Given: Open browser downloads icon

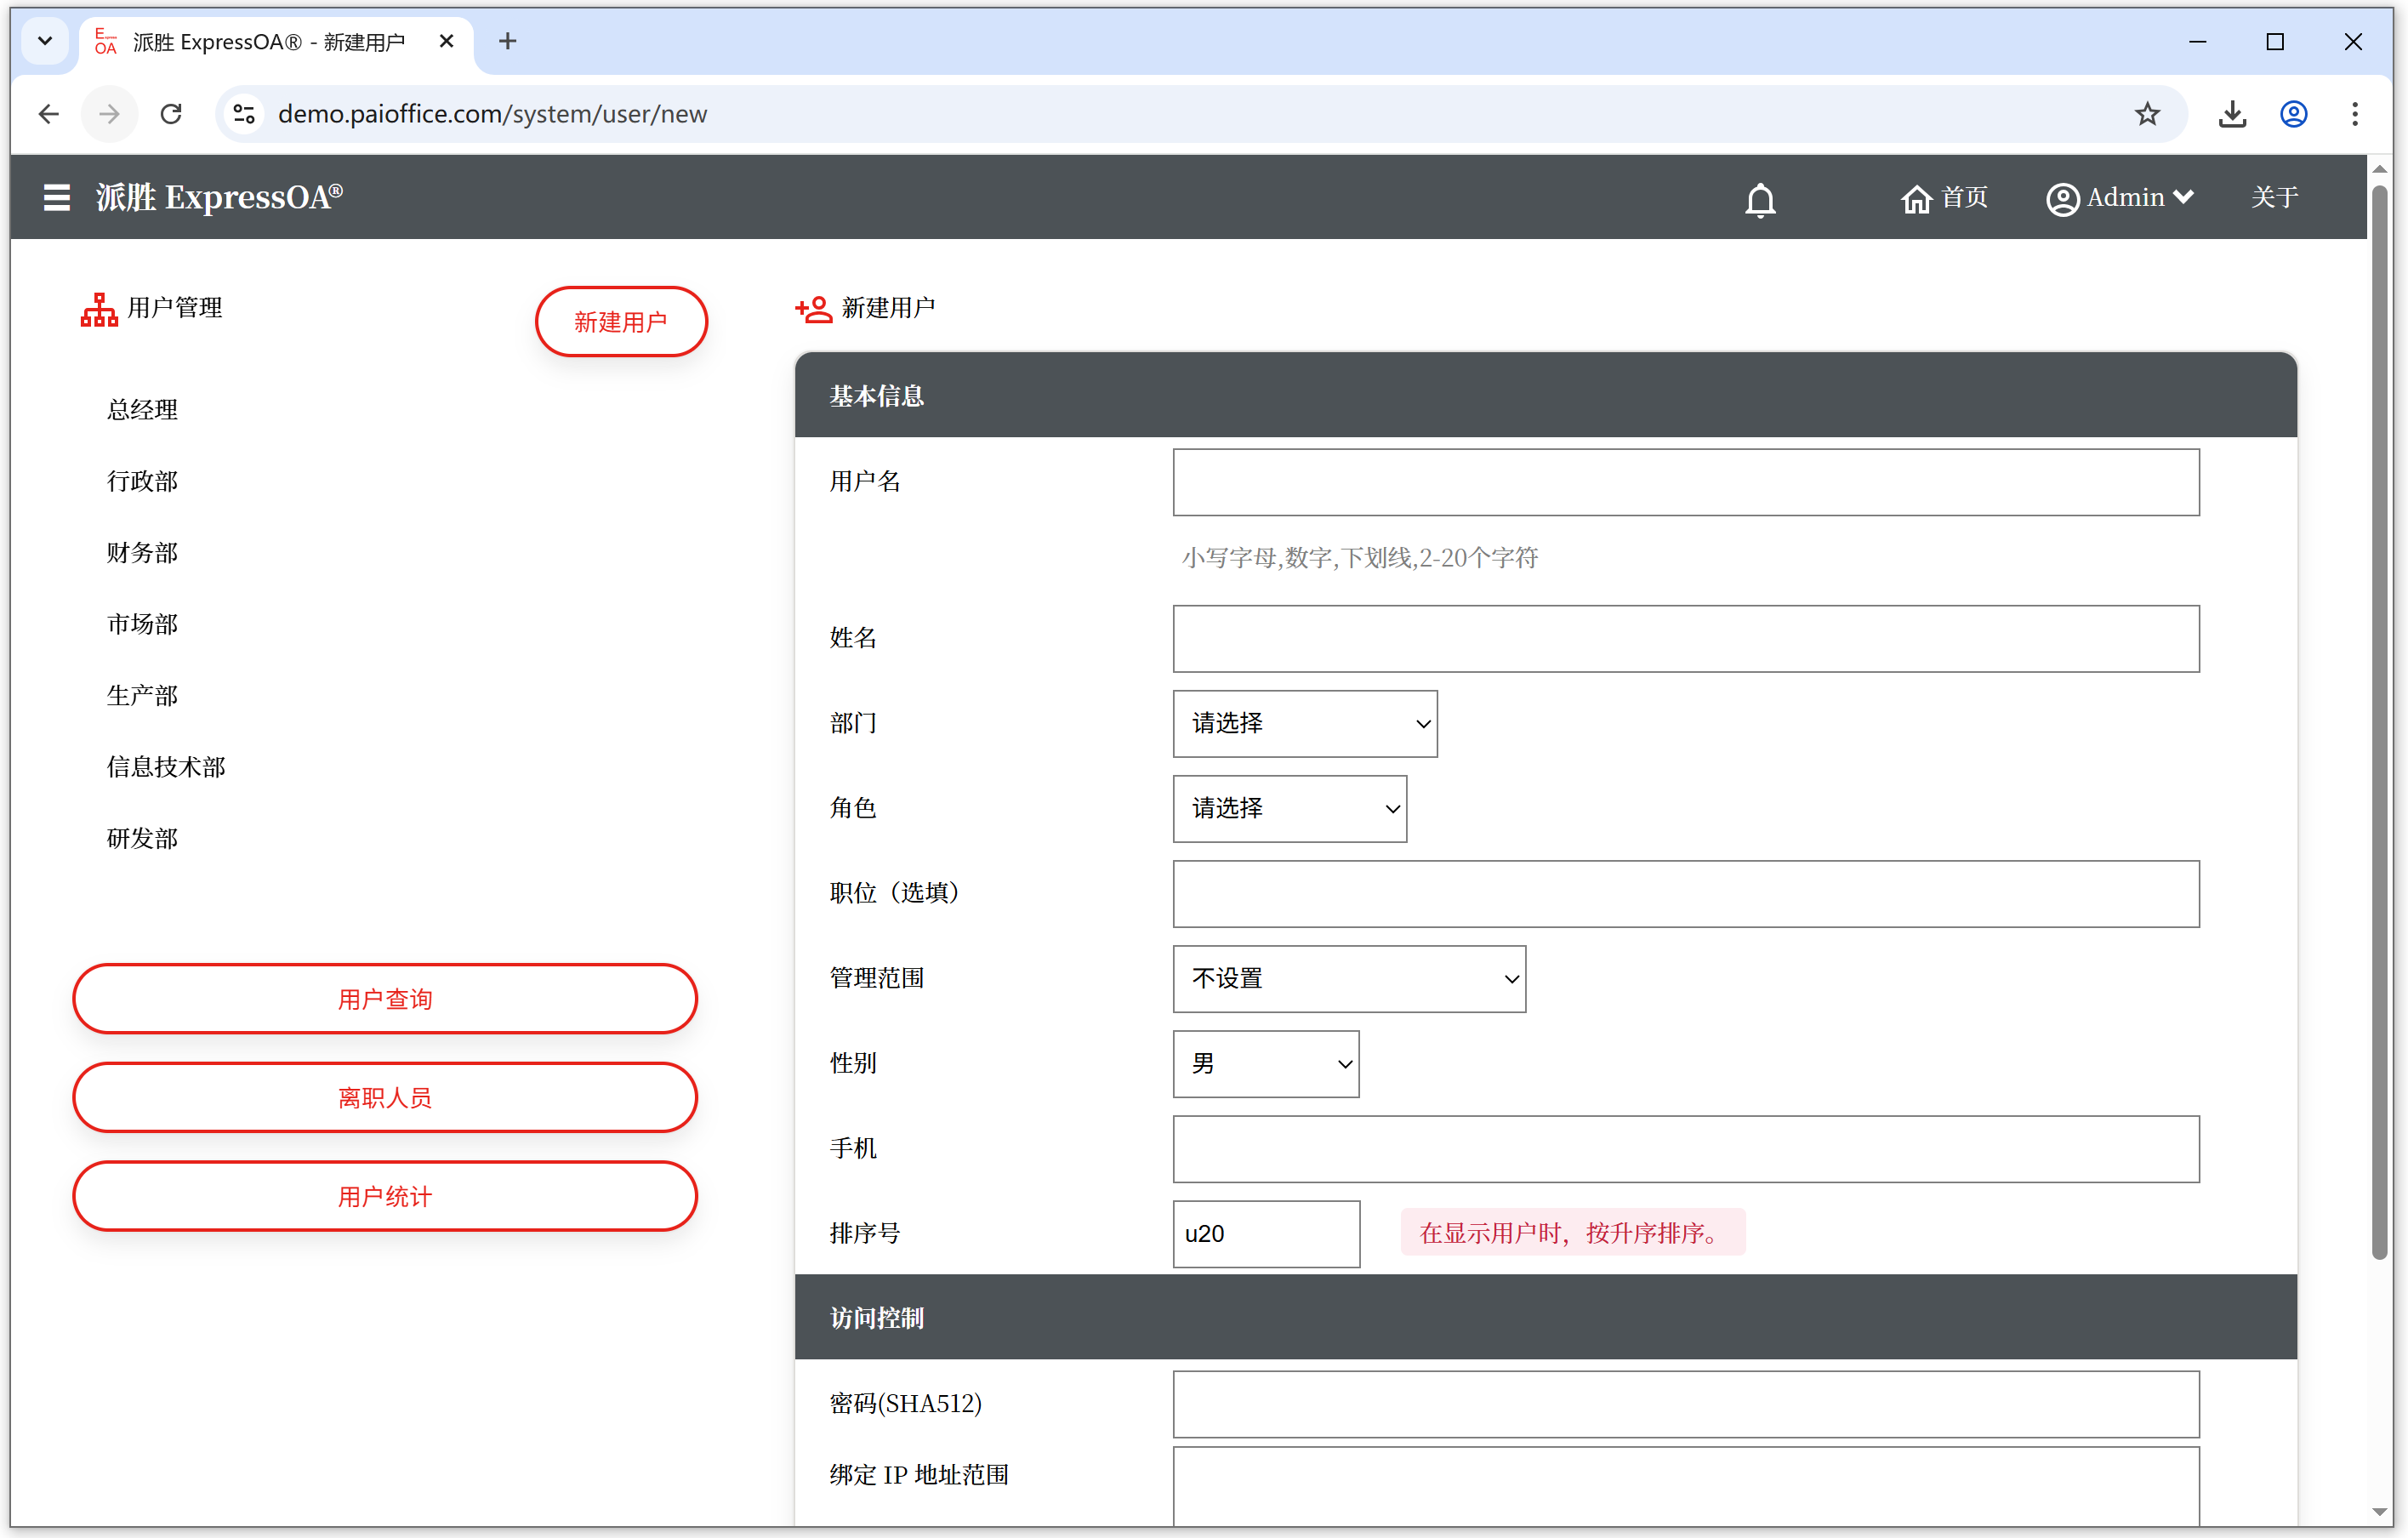Looking at the screenshot, I should pos(2231,114).
